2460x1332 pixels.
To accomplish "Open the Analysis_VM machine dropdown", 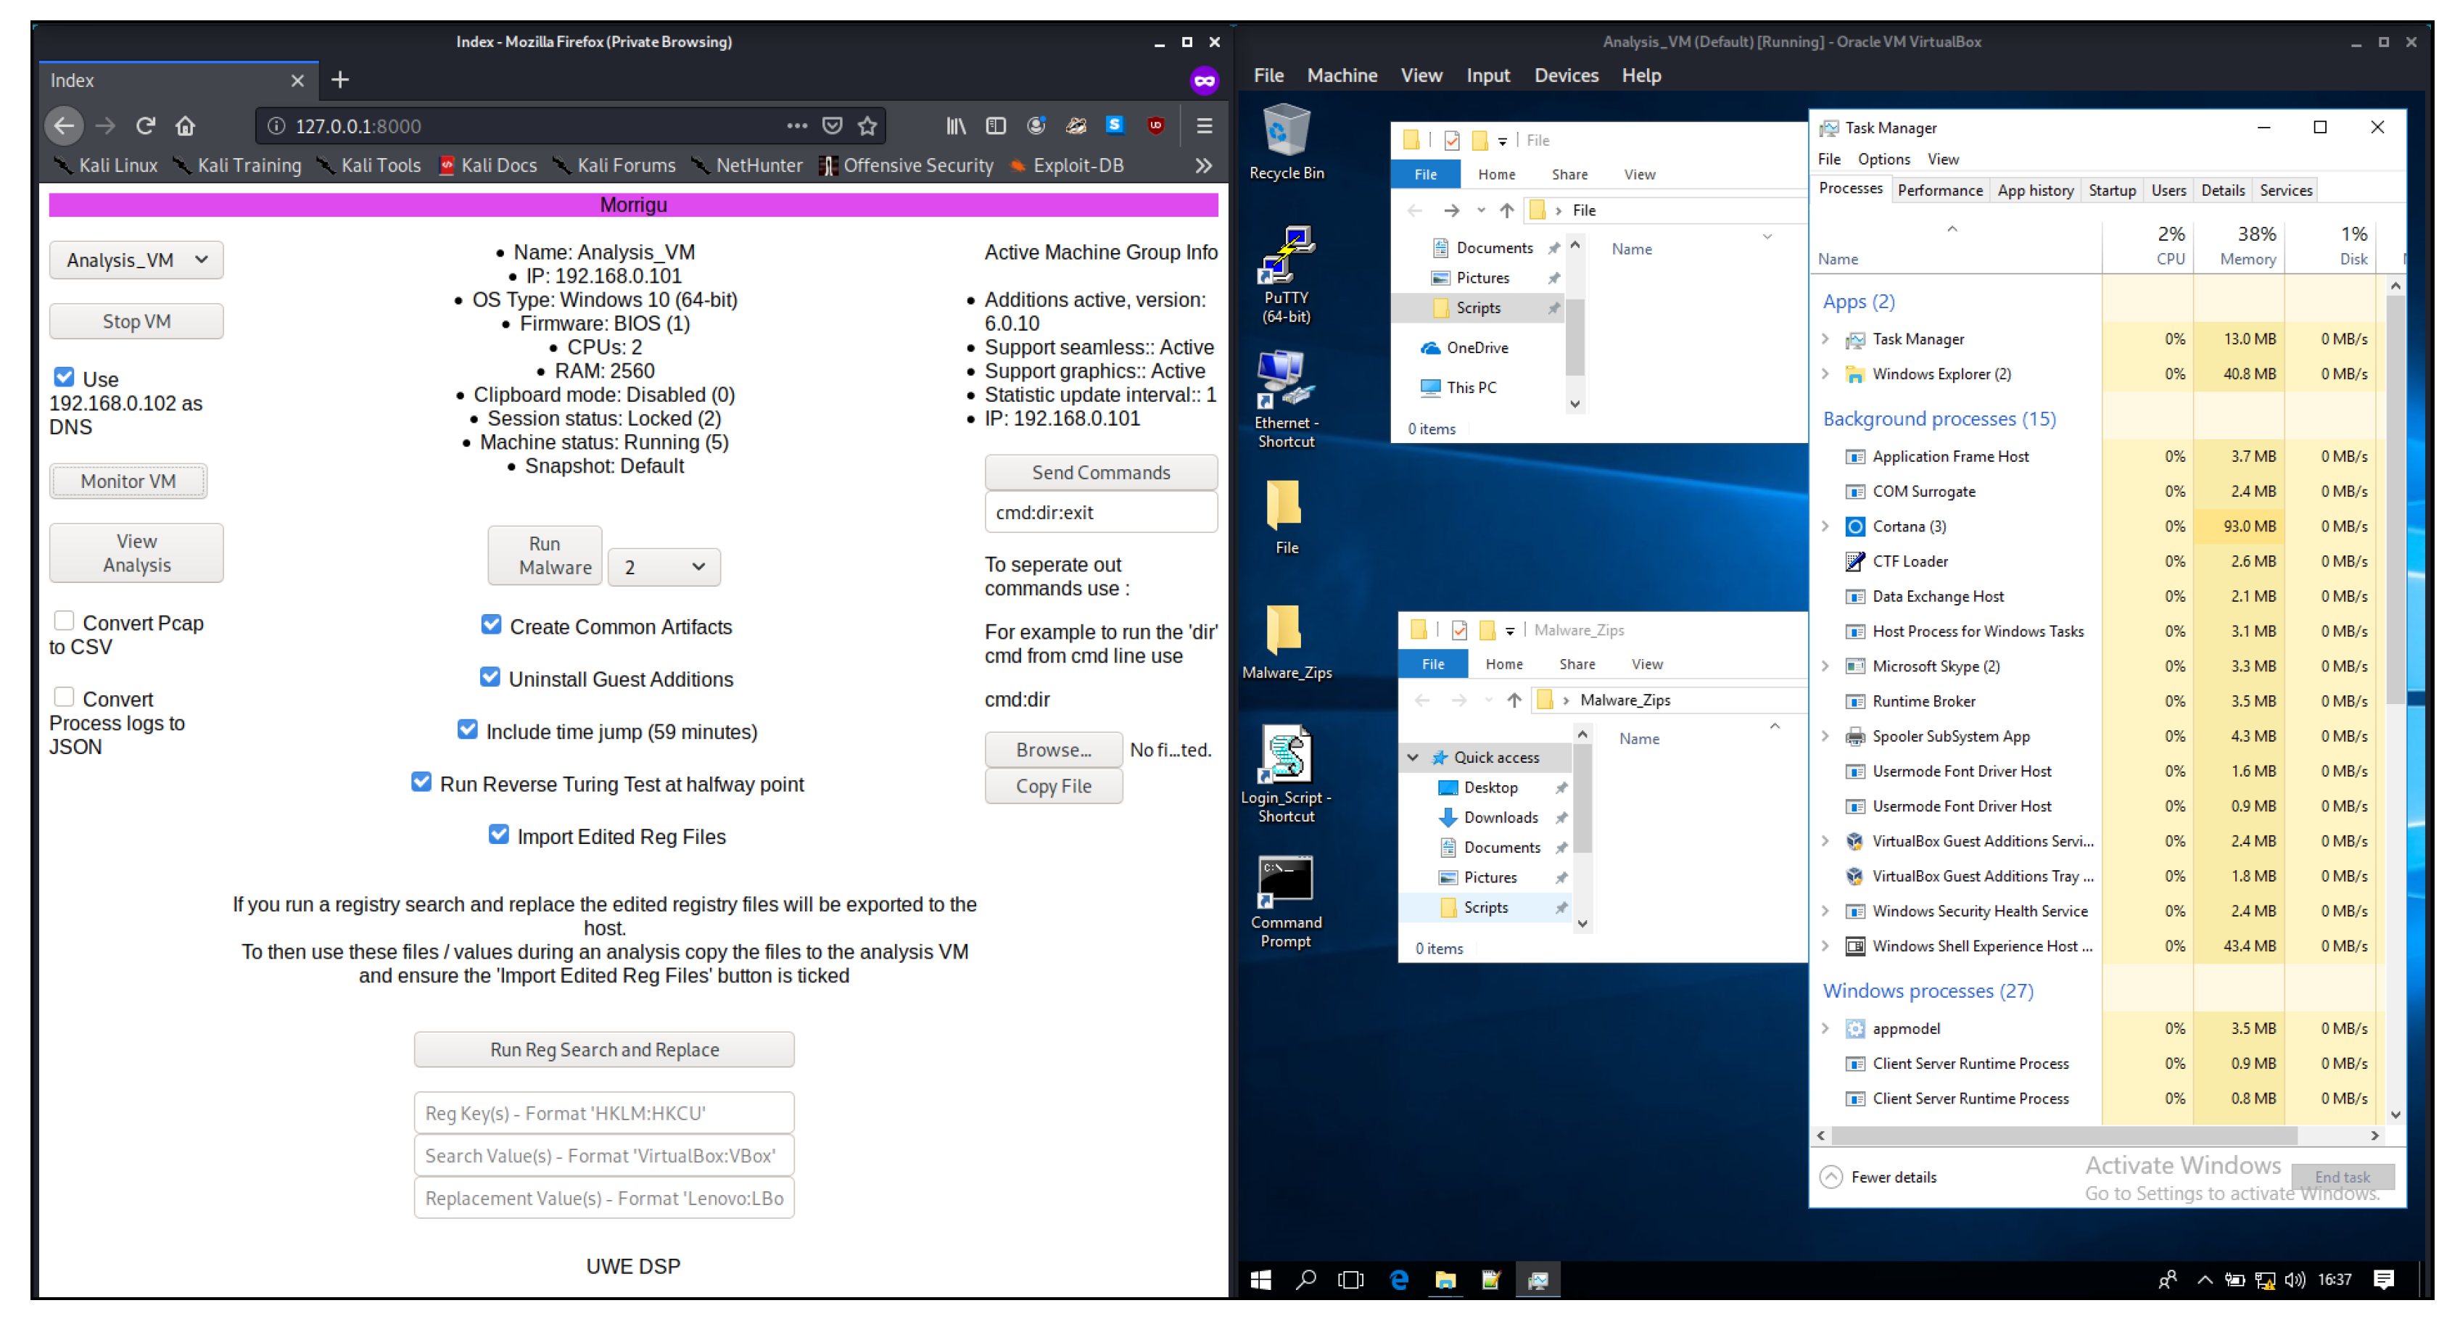I will click(x=136, y=260).
